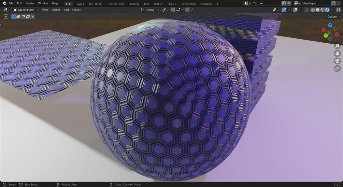Open the Help menu
Image resolution: width=343 pixels, height=187 pixels.
tap(55, 3)
